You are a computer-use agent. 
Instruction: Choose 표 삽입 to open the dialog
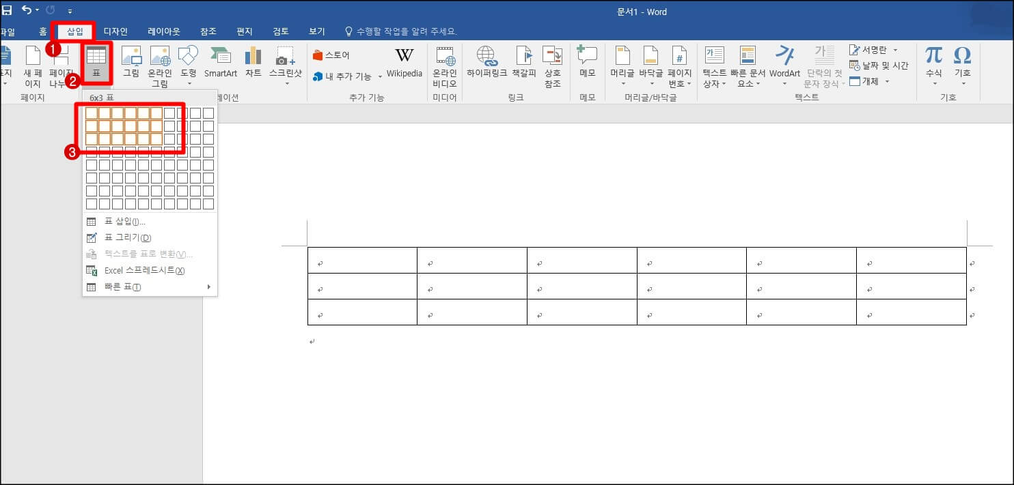tap(124, 221)
